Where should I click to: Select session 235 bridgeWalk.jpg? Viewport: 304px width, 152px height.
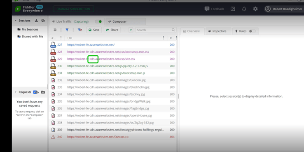point(112,101)
